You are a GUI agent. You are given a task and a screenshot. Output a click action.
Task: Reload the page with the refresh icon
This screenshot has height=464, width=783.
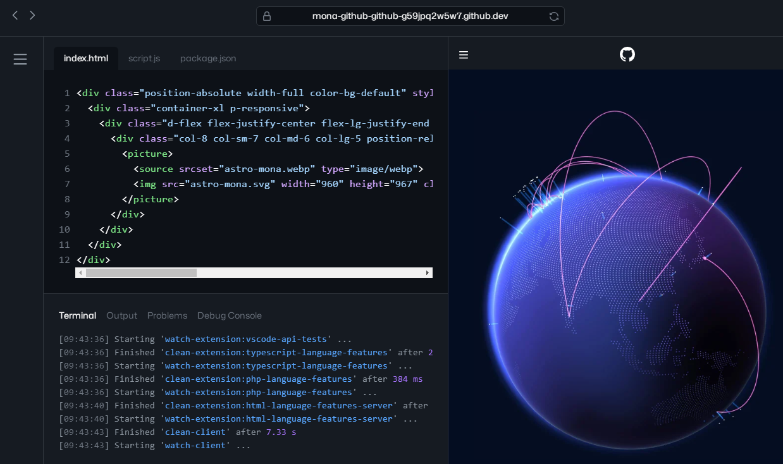(554, 16)
